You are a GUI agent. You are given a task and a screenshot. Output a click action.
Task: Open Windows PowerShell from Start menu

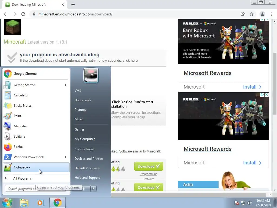coord(36,157)
